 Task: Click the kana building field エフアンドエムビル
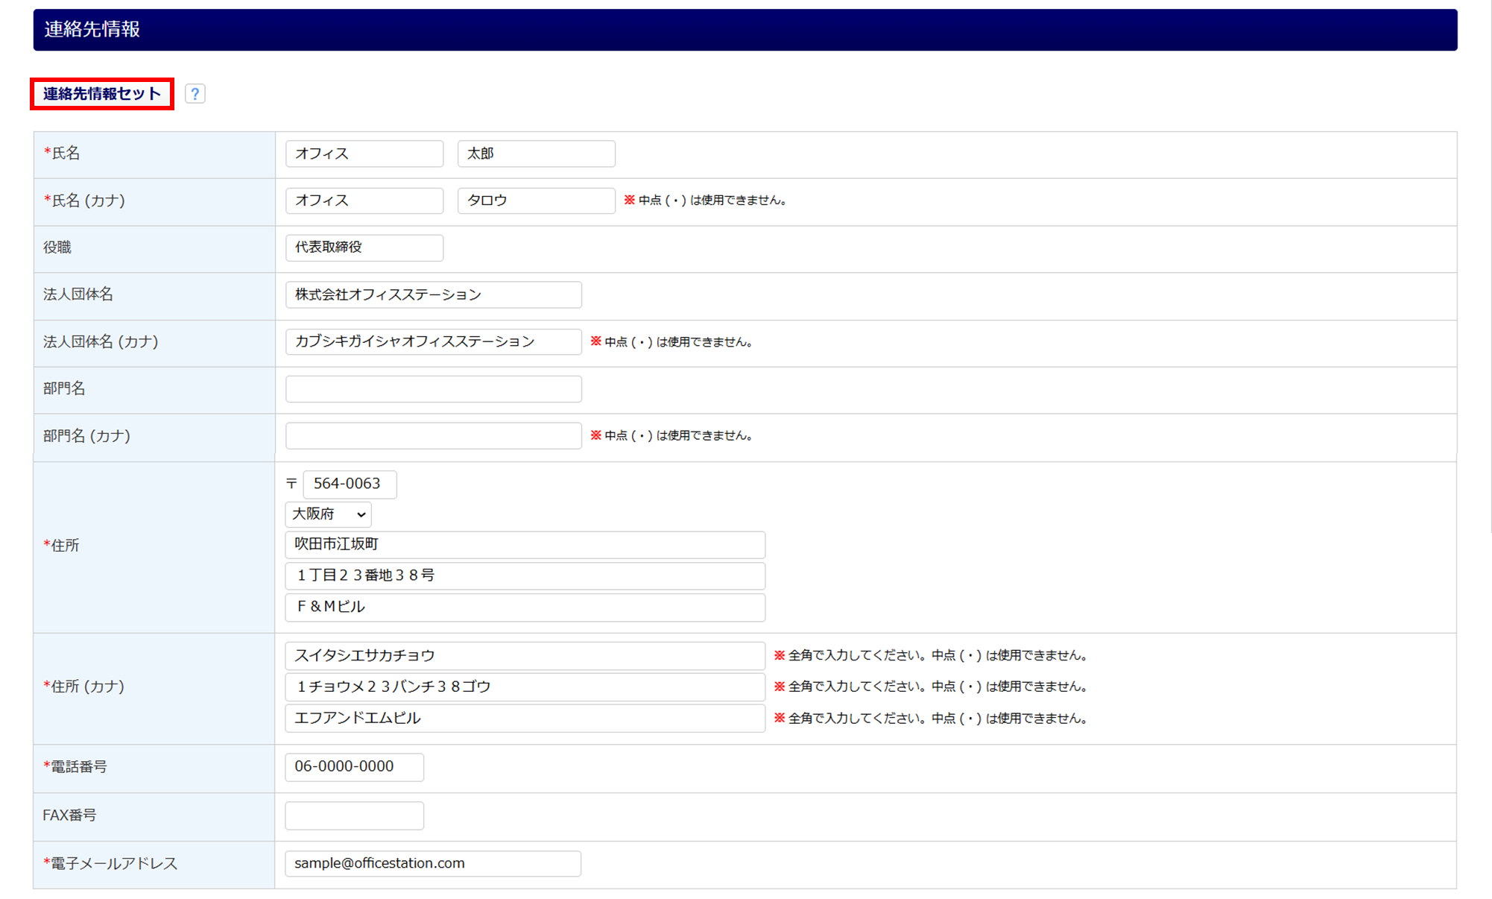click(x=525, y=719)
